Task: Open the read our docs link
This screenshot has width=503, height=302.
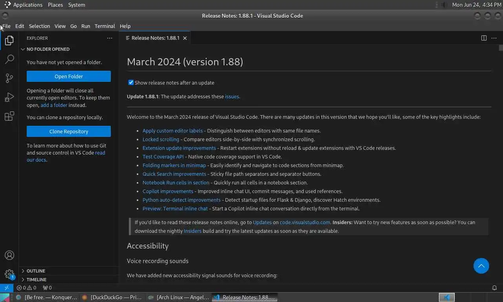Action: (66, 157)
